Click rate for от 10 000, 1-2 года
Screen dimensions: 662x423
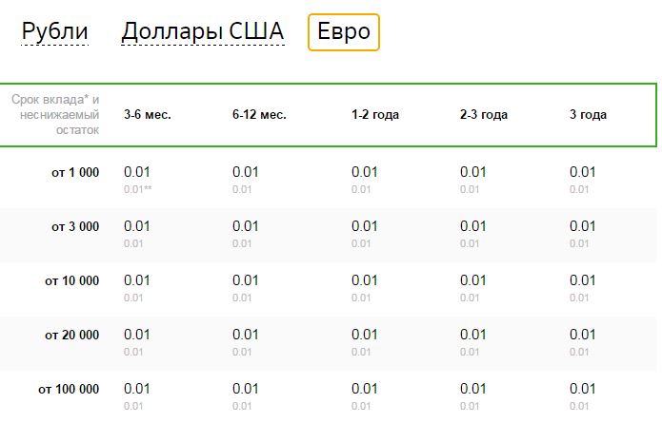click(365, 280)
